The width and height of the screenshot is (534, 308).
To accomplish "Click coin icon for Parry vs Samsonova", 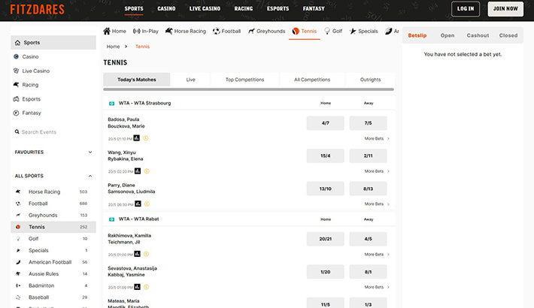I will pyautogui.click(x=147, y=204).
